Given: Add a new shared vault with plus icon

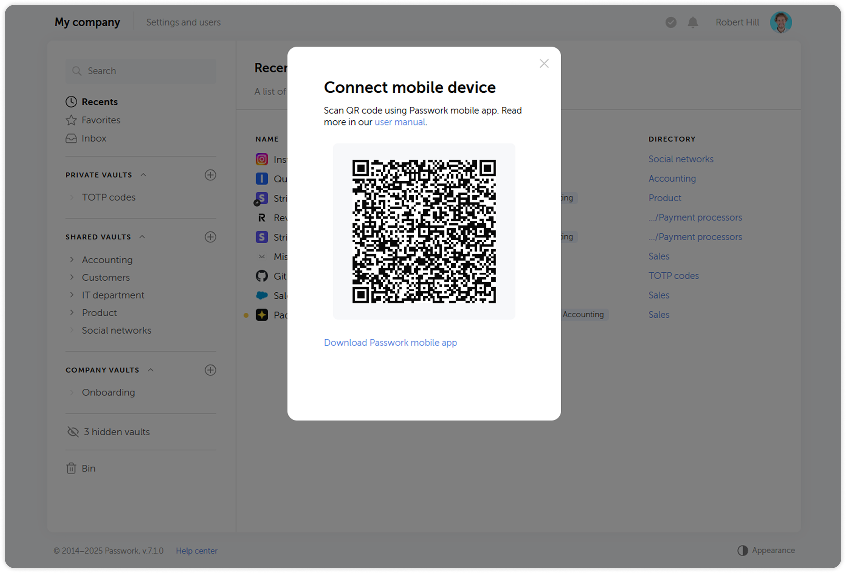Looking at the screenshot, I should [x=211, y=237].
